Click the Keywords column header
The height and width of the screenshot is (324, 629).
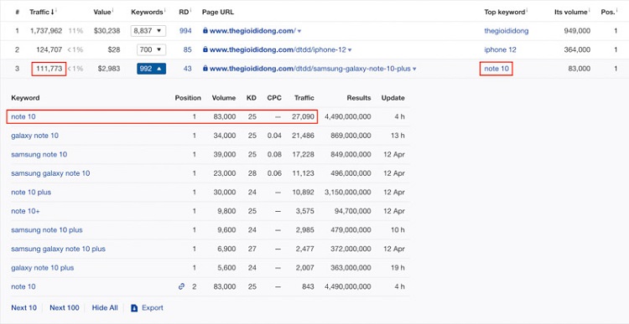coord(147,12)
